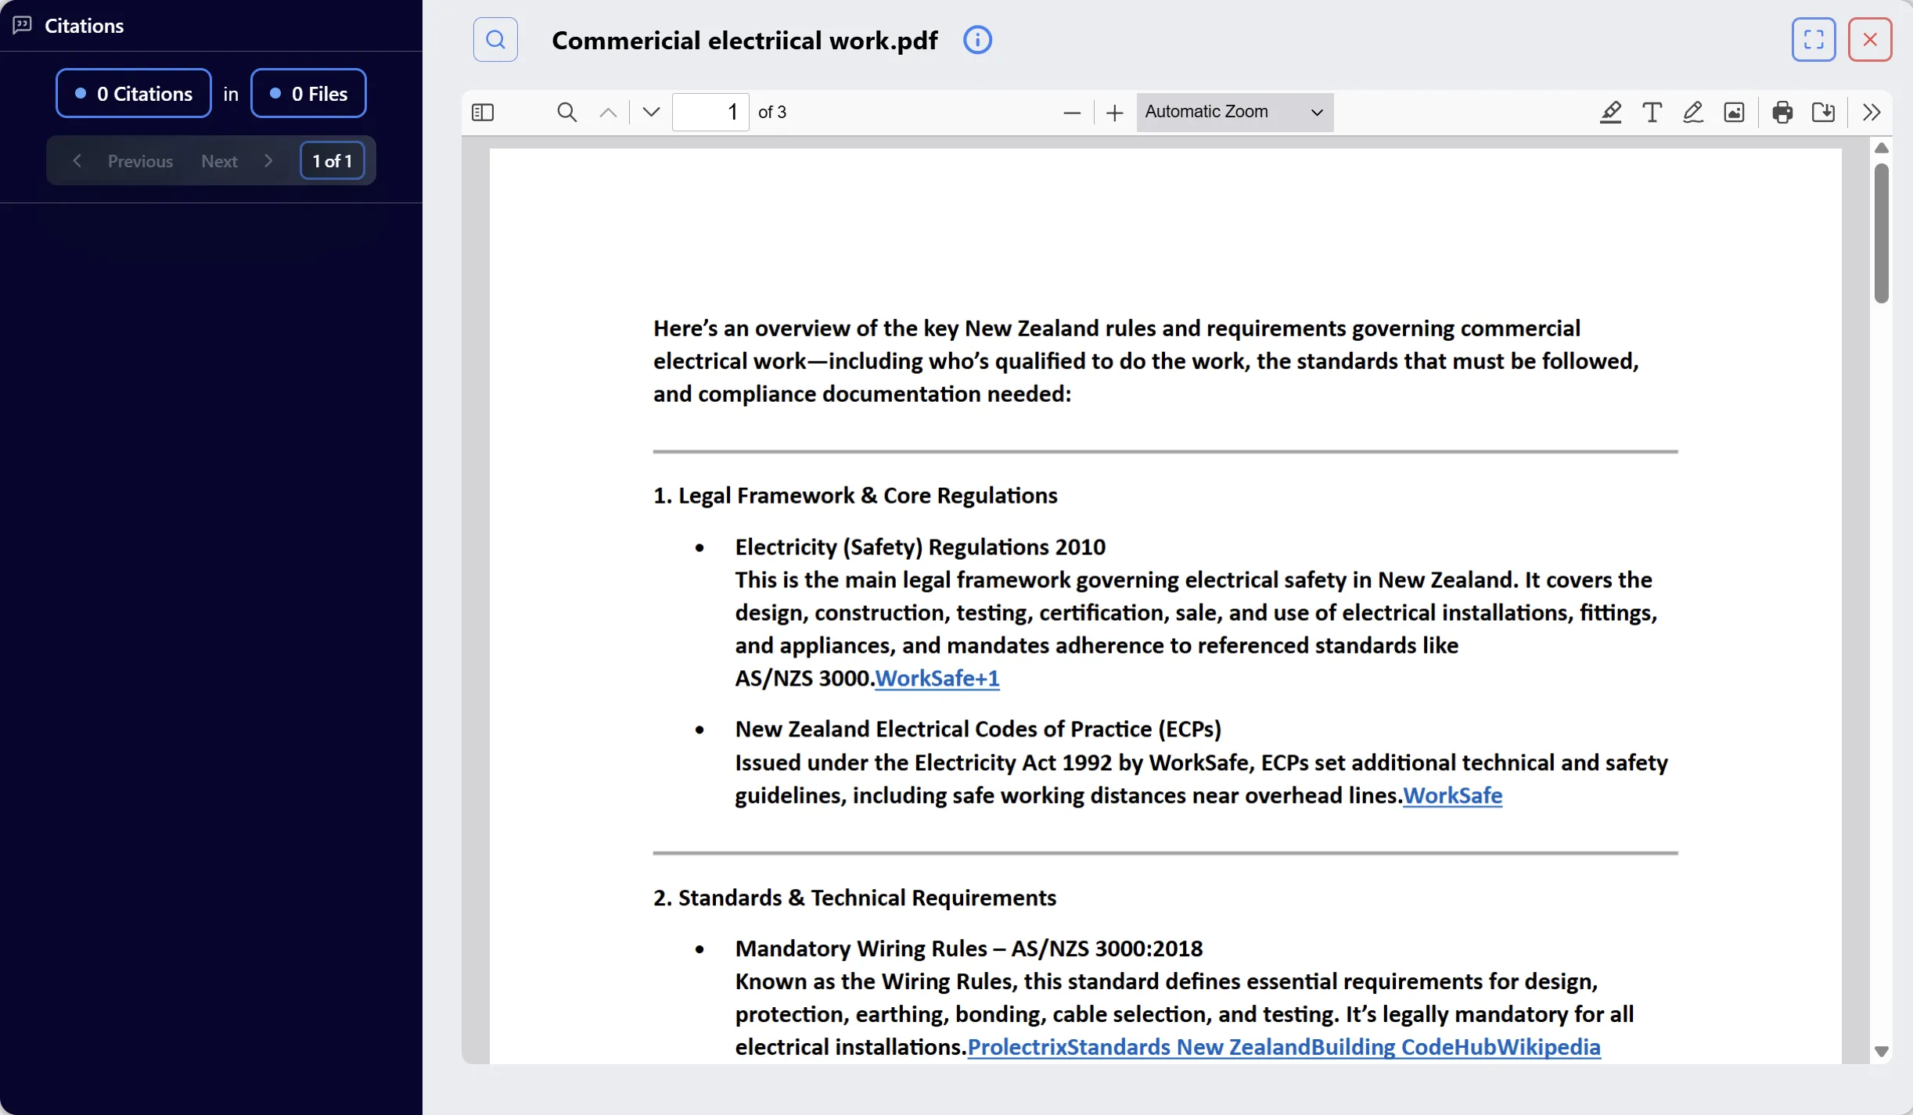
Task: Click the WorkSafe+1 hyperlink
Action: click(x=937, y=678)
